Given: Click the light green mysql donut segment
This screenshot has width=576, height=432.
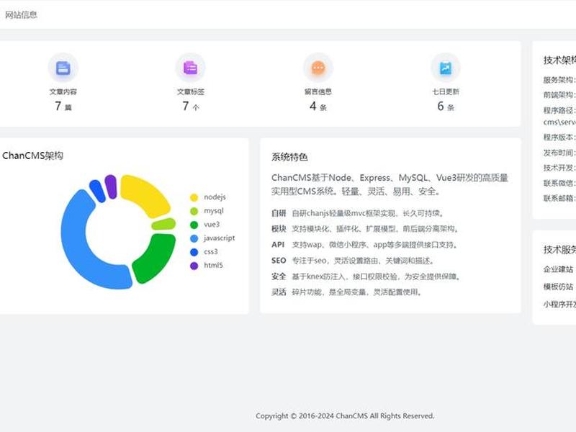Looking at the screenshot, I should 163,224.
